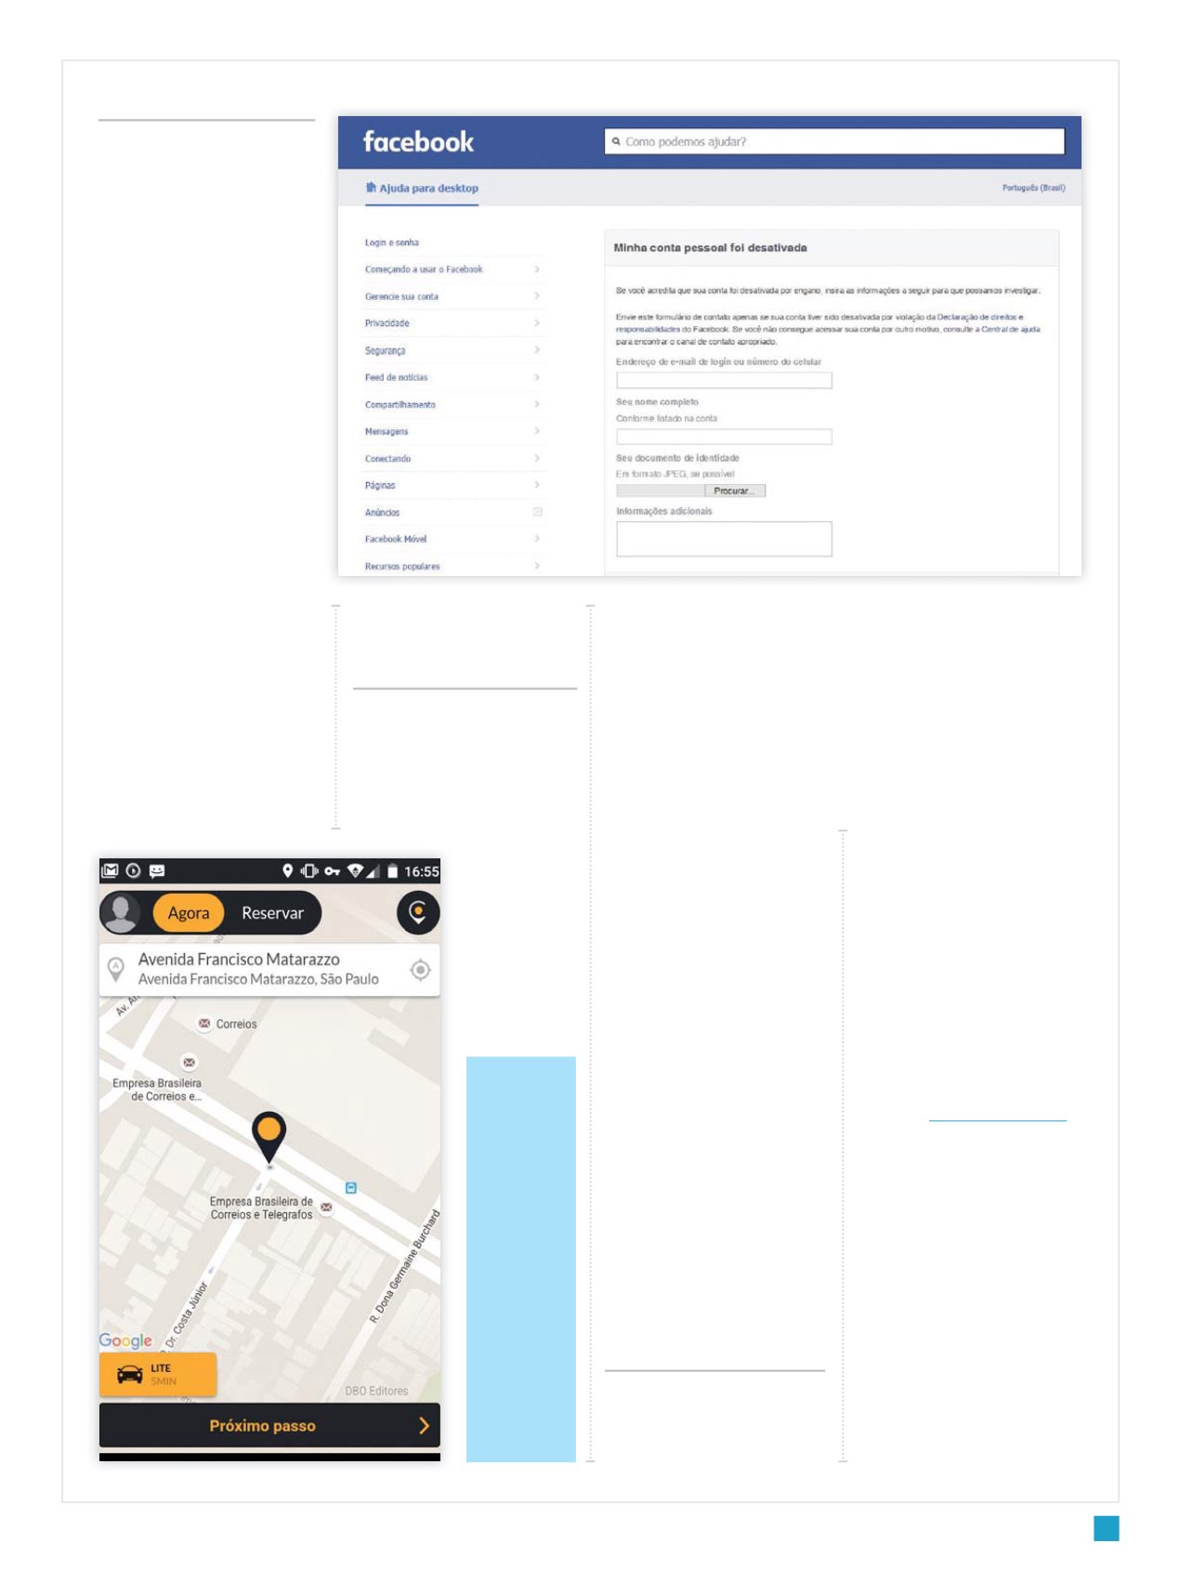Expand the Páginas section chevron

coord(537,485)
